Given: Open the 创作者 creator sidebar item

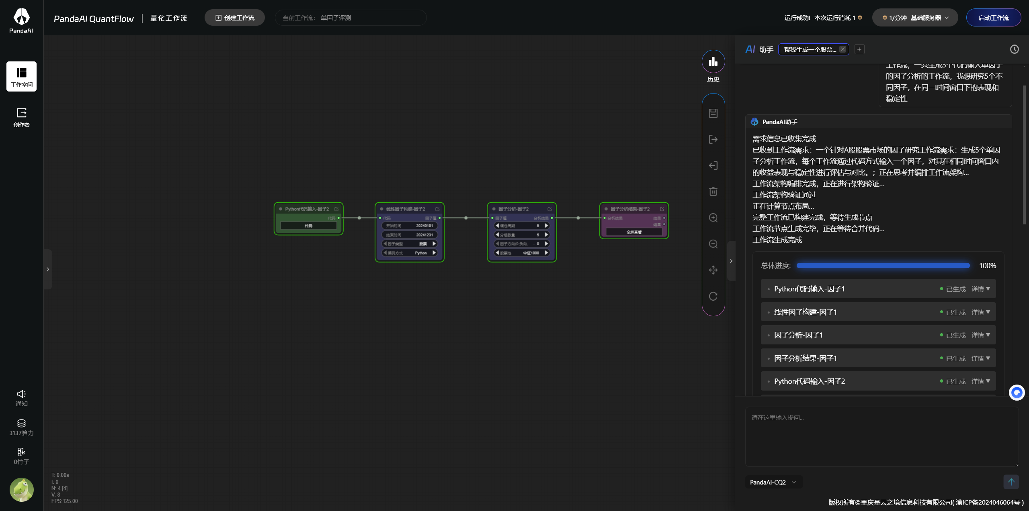Looking at the screenshot, I should coord(21,118).
